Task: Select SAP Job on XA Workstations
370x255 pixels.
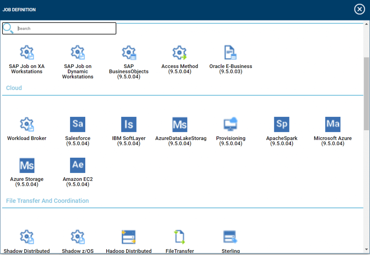Action: click(x=27, y=53)
